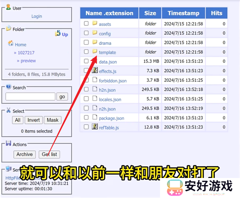This screenshot has width=240, height=198.
Task: Focus the Search text field
Action: pos(30,96)
